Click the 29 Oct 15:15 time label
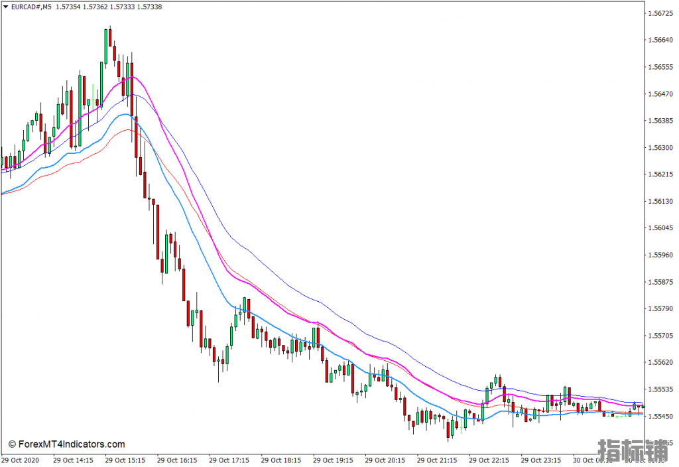Screen dimensions: 679x467 [125, 460]
